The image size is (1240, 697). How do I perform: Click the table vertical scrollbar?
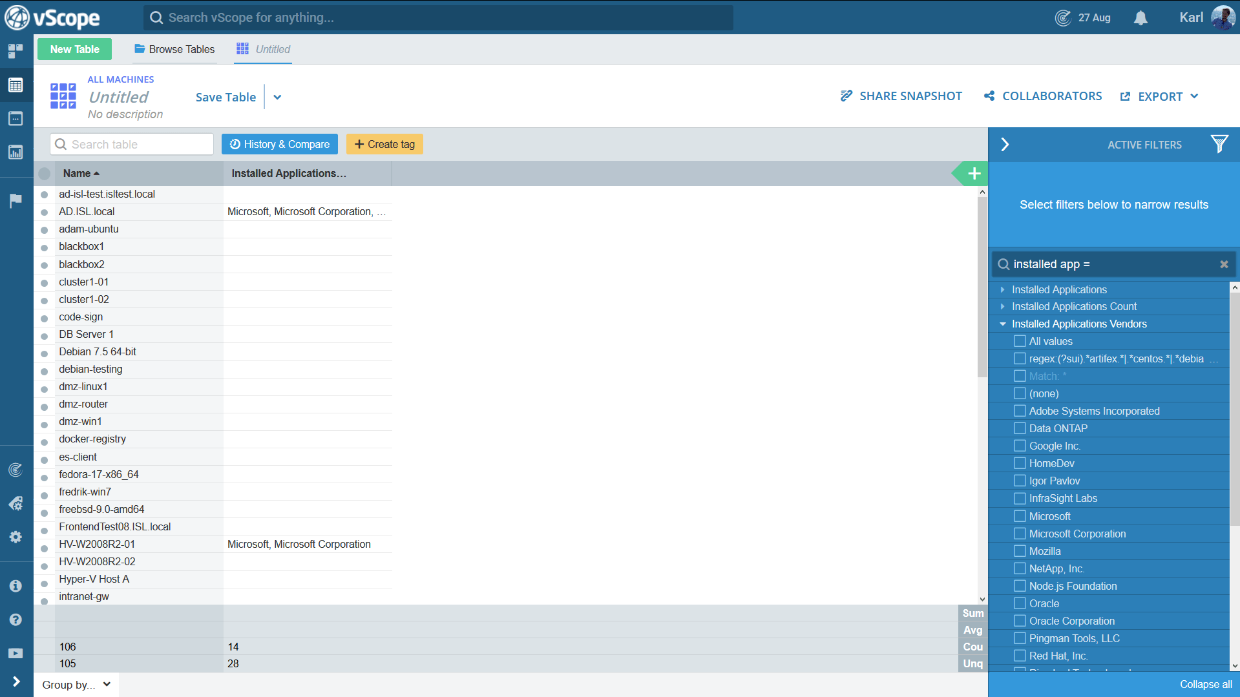coord(982,287)
